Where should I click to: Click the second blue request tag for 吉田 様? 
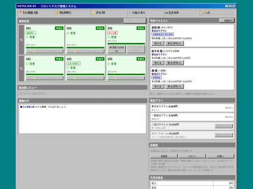[169, 35]
